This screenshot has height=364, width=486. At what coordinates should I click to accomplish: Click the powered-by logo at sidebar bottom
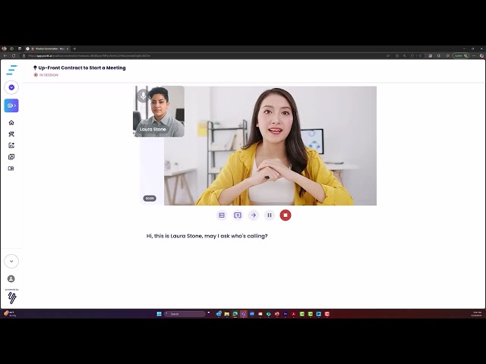(x=12, y=297)
